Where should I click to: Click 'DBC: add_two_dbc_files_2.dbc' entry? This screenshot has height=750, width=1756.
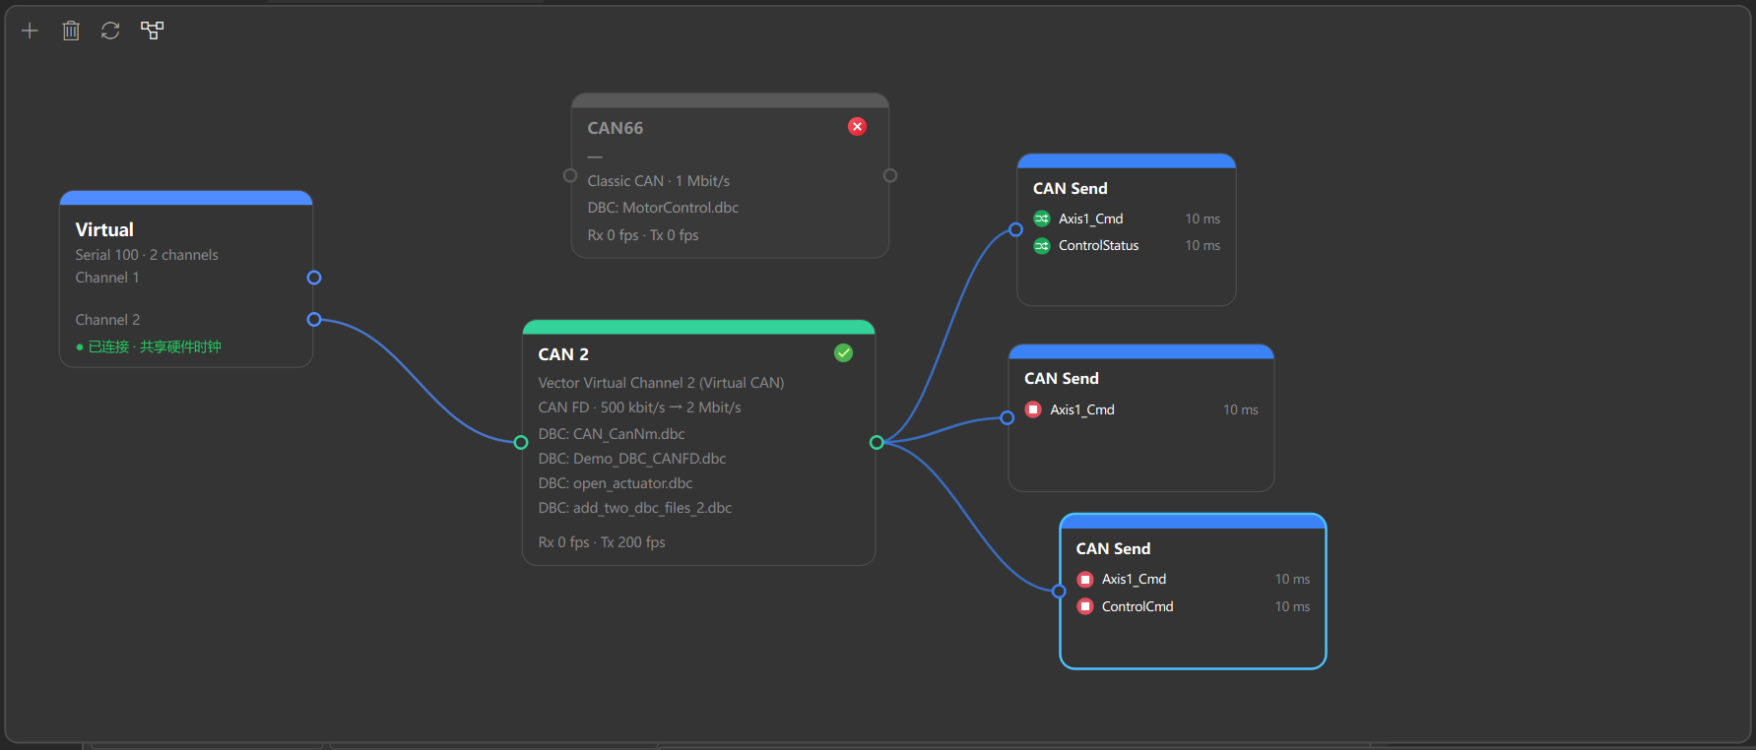click(635, 508)
